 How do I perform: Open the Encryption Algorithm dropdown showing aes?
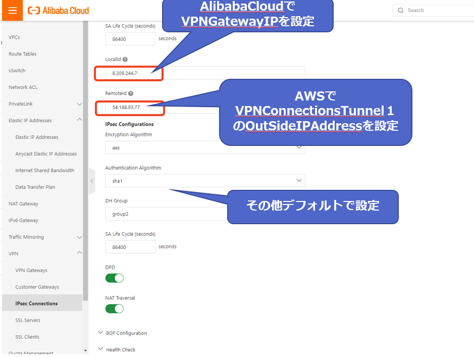click(205, 147)
